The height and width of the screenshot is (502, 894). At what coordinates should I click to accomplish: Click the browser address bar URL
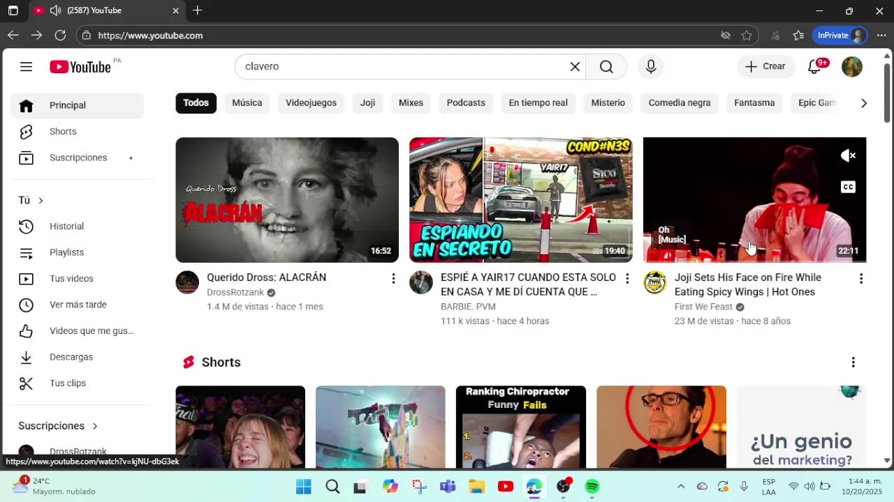point(150,36)
